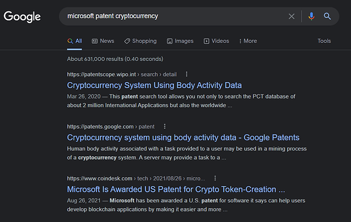Expand the More search categories menu

tap(248, 41)
